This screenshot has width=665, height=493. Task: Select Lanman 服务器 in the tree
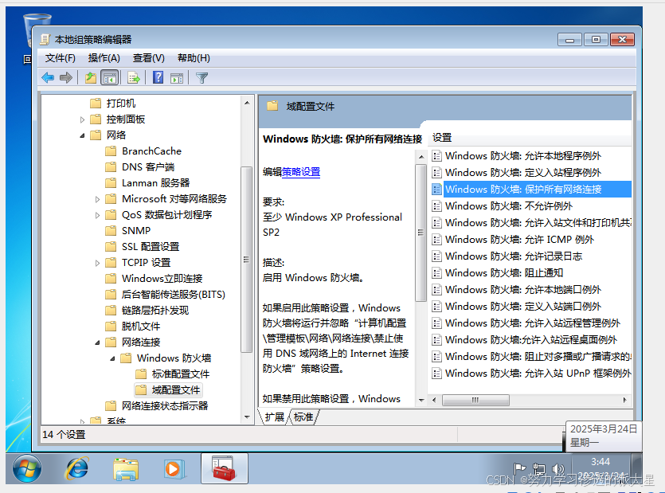pos(155,183)
